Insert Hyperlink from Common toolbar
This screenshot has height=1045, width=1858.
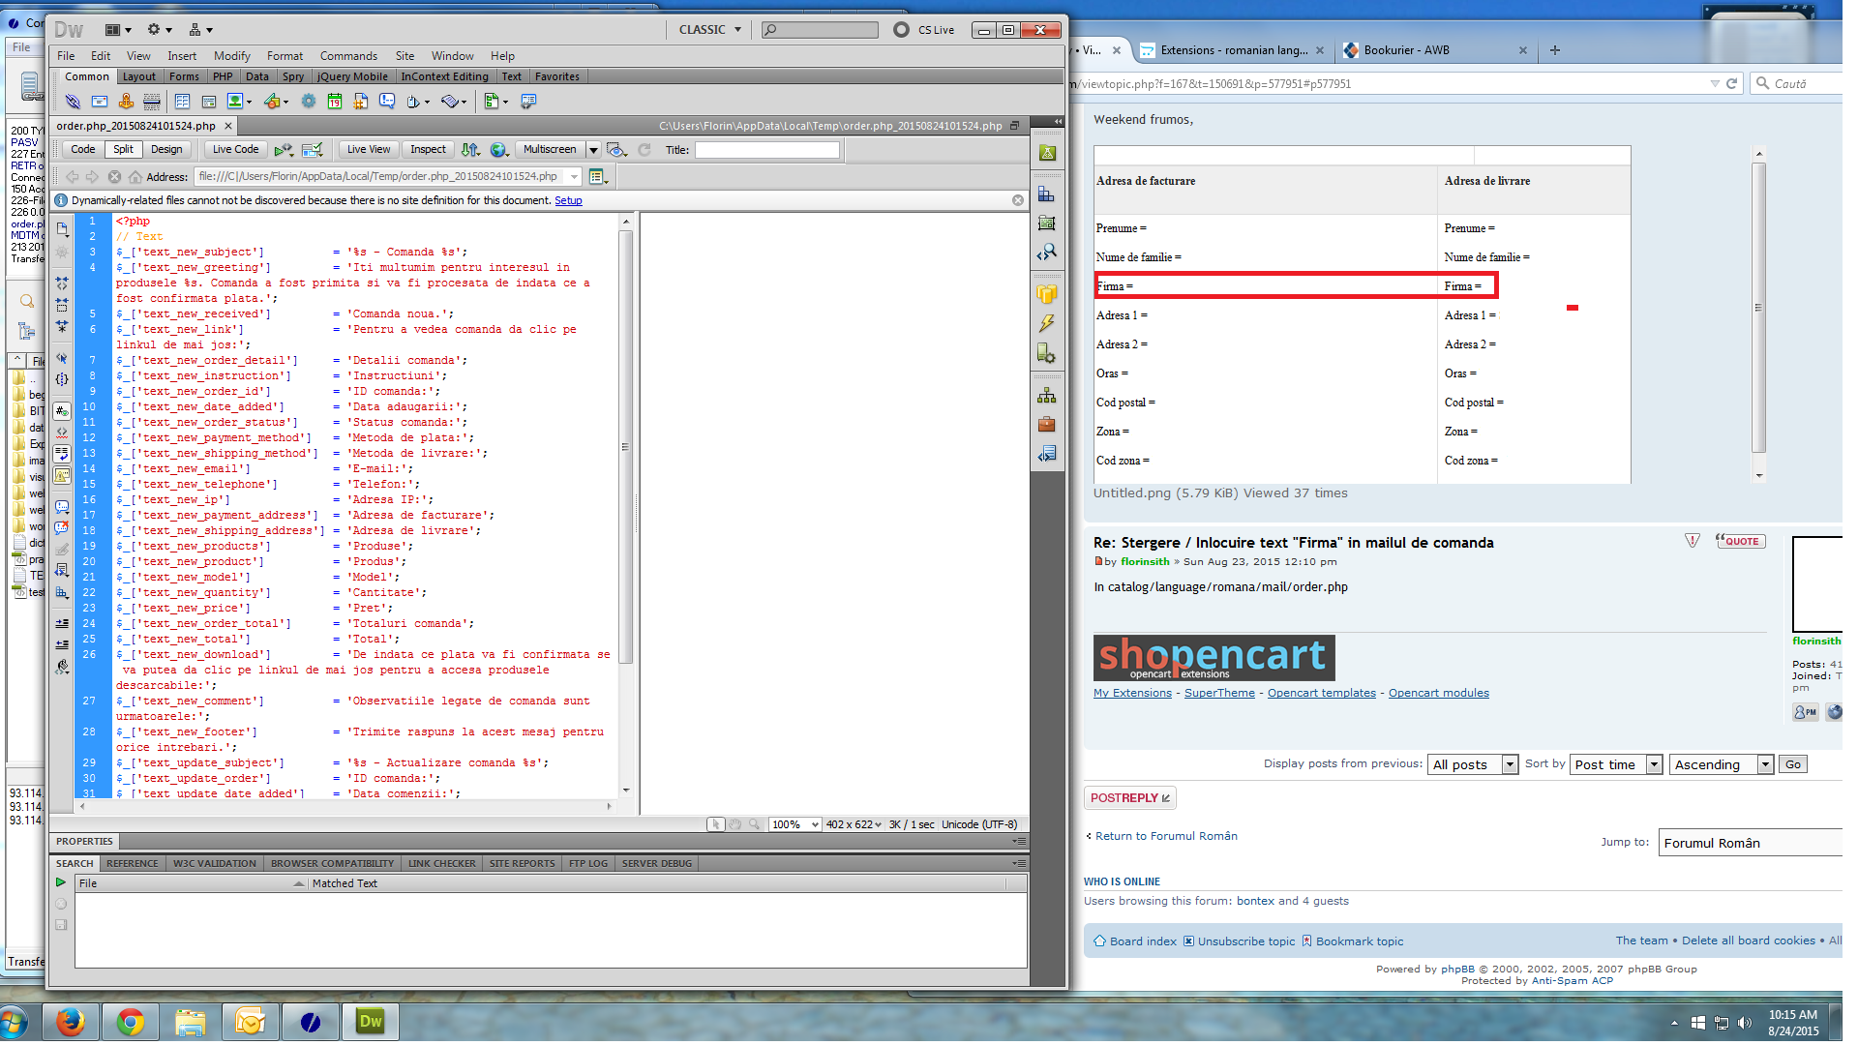pos(73,102)
